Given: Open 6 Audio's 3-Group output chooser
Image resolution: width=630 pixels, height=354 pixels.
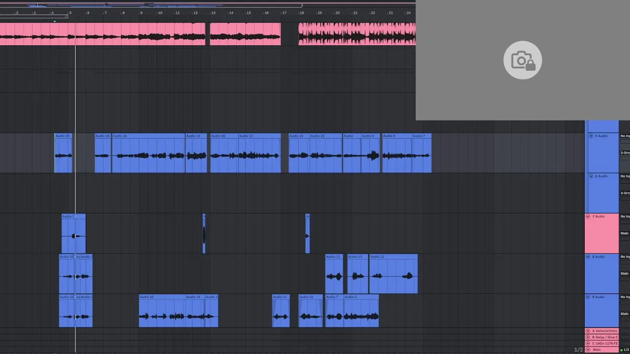Looking at the screenshot, I should pyautogui.click(x=625, y=193).
